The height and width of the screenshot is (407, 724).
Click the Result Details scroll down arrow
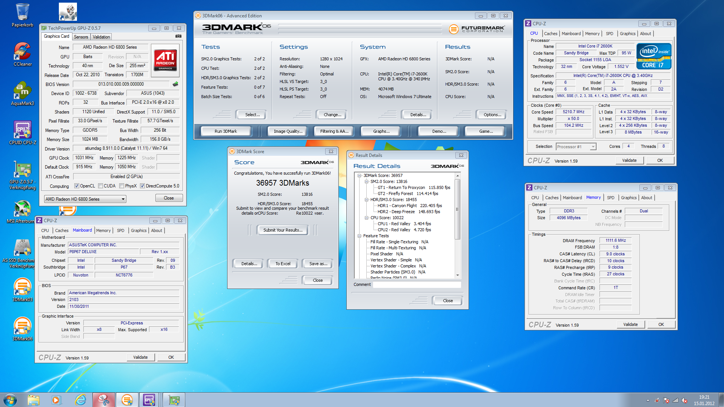point(457,275)
